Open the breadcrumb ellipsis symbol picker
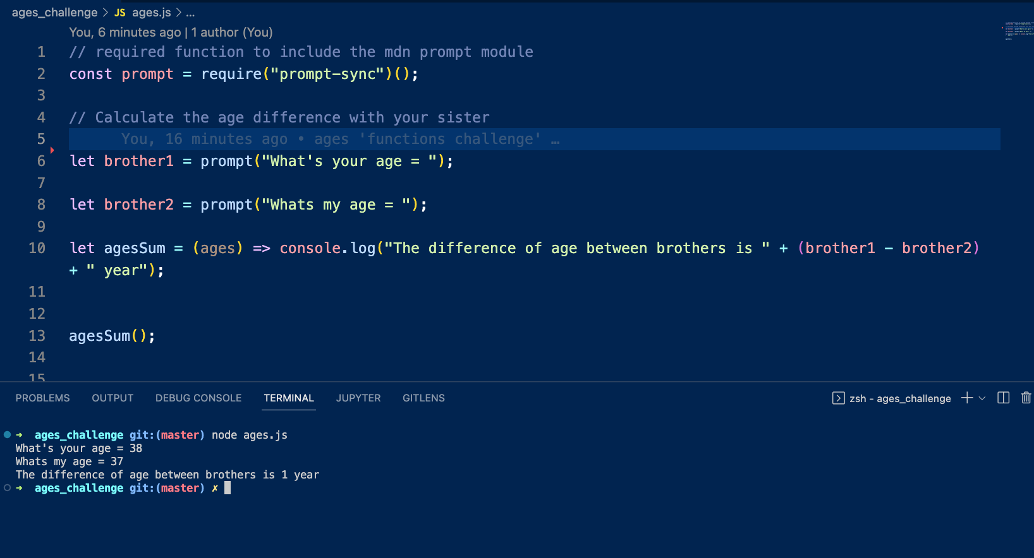Screen dimensions: 1034x558 [190, 13]
